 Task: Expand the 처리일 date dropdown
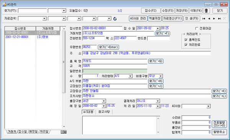coord(158,106)
